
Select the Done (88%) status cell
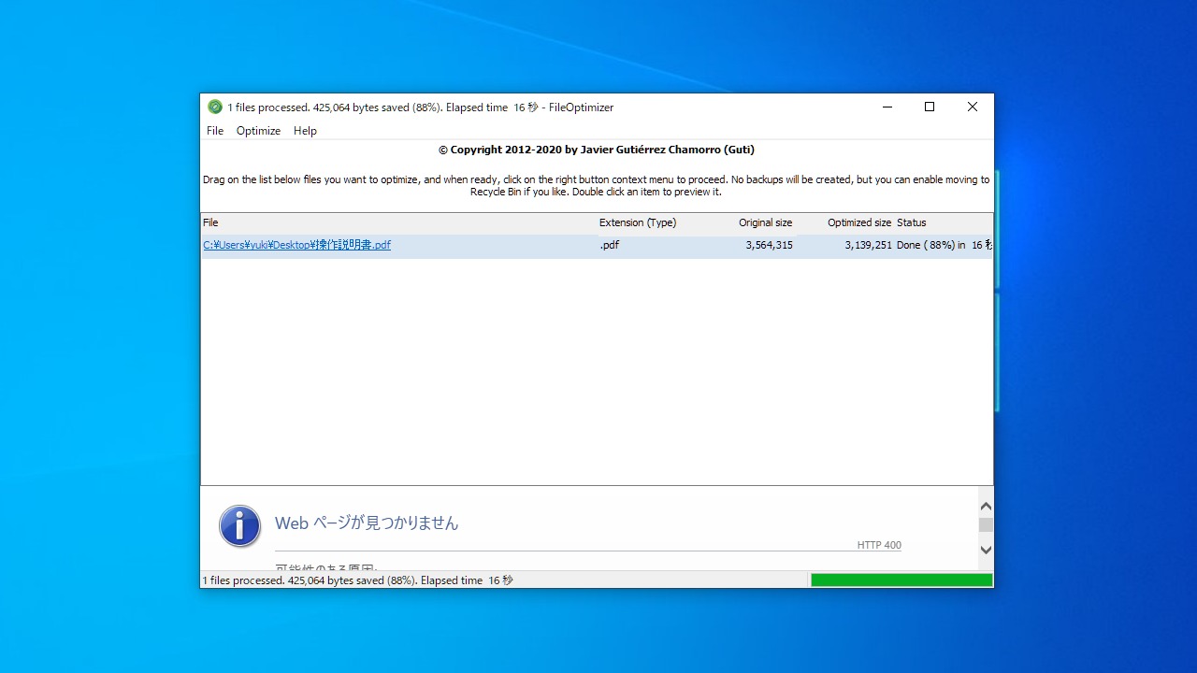pos(944,246)
